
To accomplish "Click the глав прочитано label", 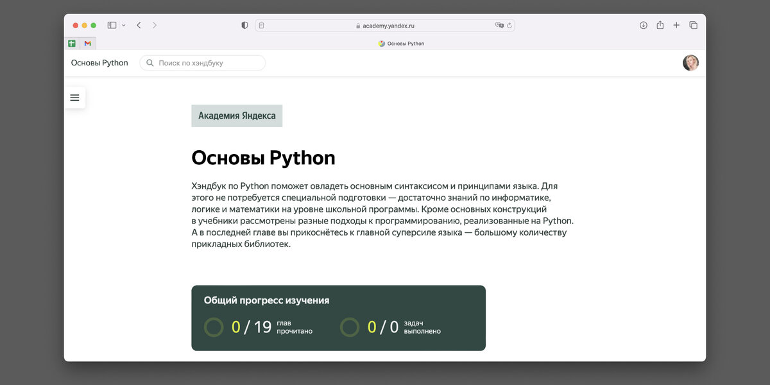I will click(295, 327).
